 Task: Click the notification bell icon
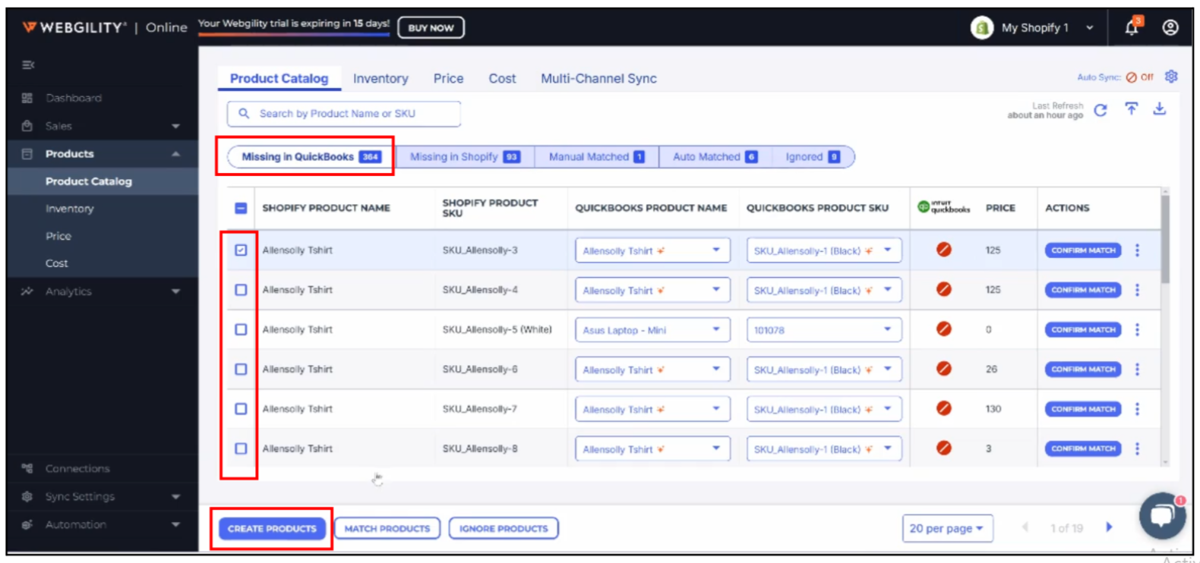pos(1131,28)
